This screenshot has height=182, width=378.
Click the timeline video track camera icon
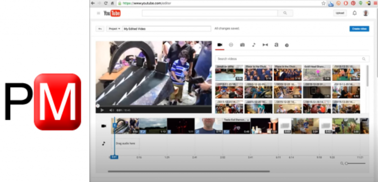pyautogui.click(x=104, y=126)
